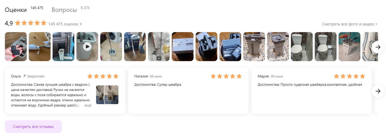
Task: Open the chevron next to 145 475 оценок
Action: tap(81, 24)
